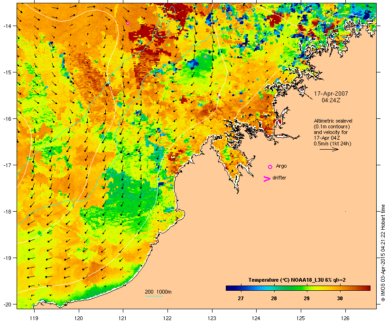389x322 pixels.
Task: Click the latitude axis label '-16'
Action: [x=7, y=119]
